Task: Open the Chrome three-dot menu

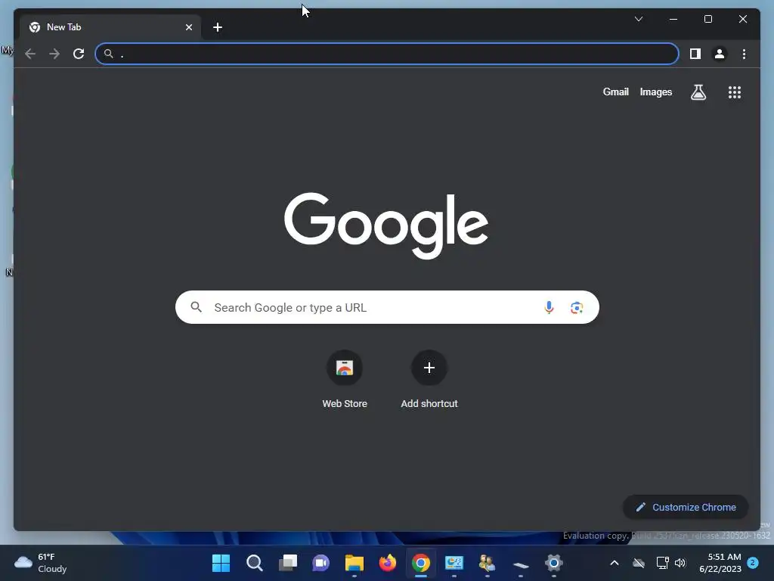Action: (x=744, y=54)
